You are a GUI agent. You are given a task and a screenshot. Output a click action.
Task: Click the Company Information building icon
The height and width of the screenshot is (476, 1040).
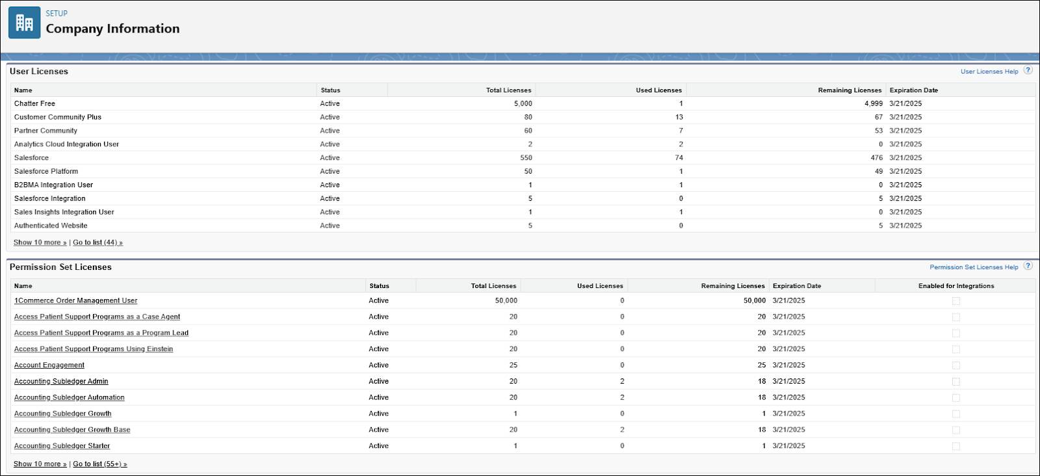[x=24, y=23]
